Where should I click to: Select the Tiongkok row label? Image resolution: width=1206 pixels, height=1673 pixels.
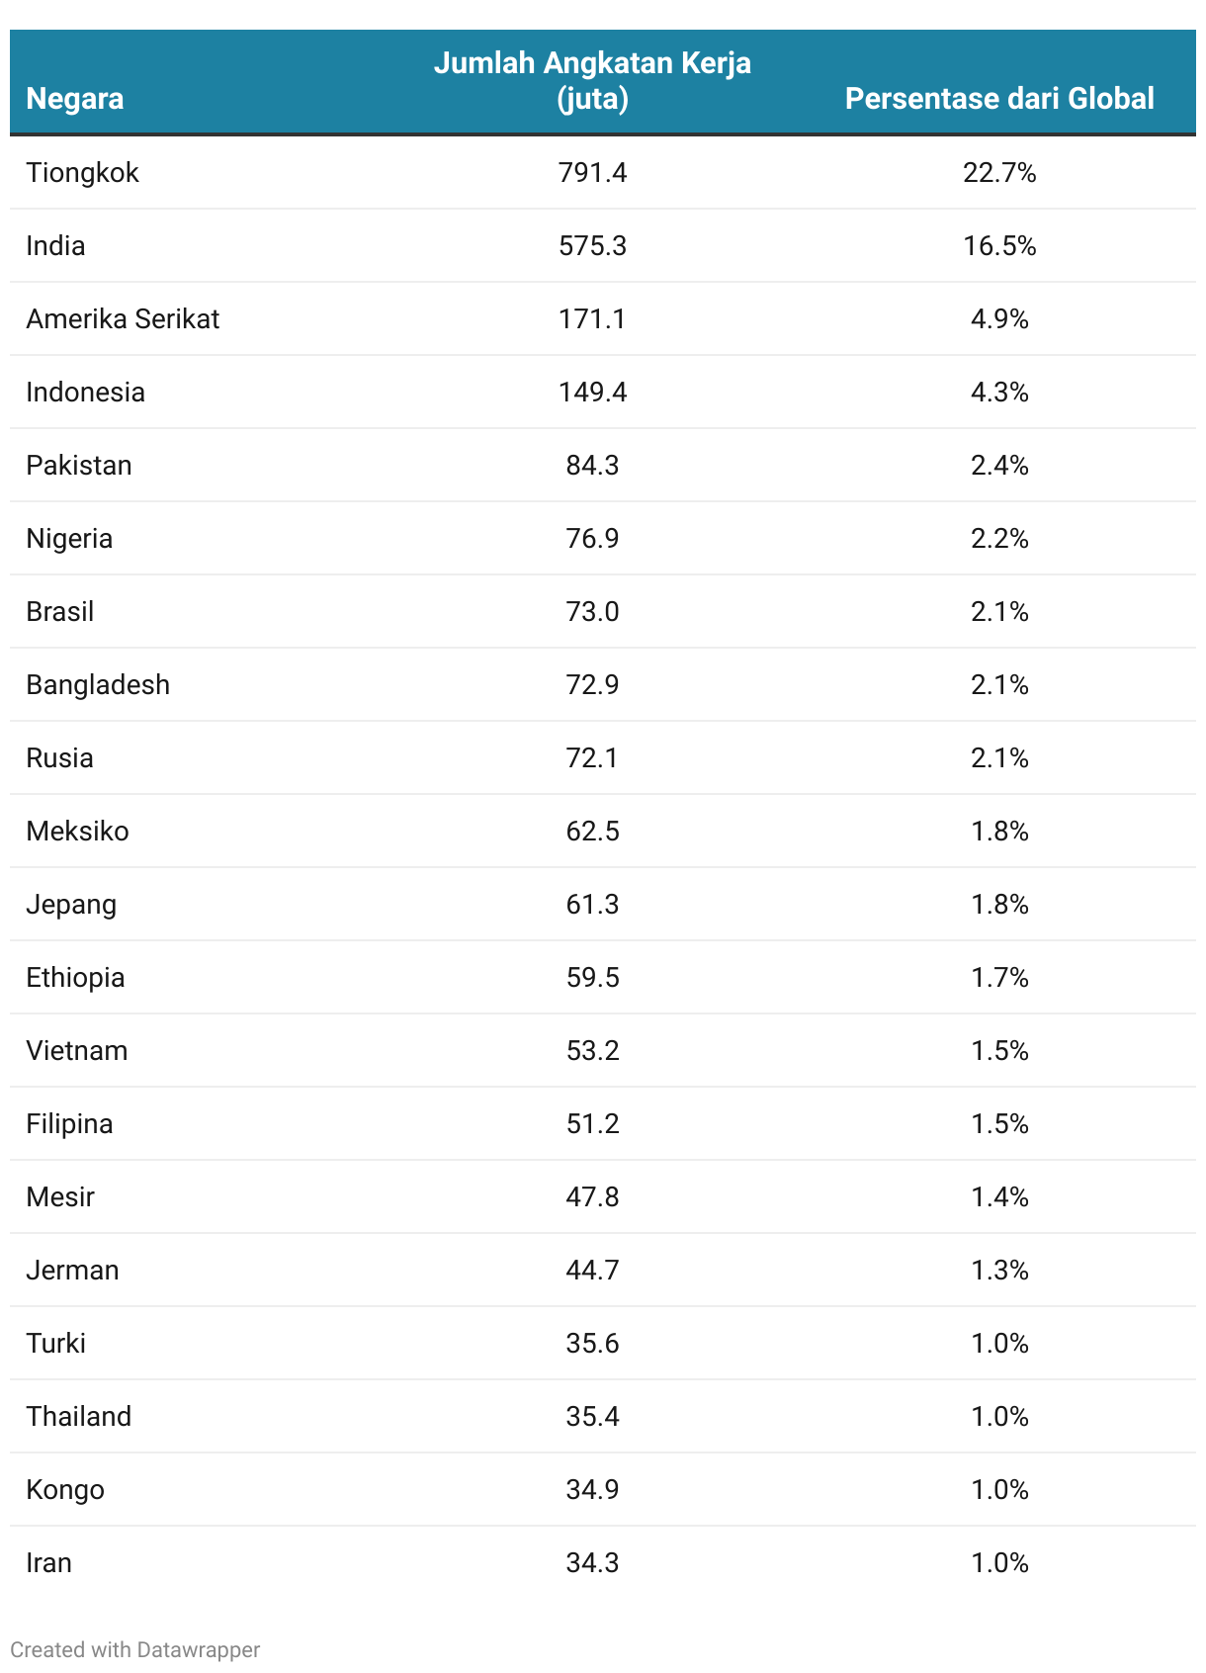83,173
